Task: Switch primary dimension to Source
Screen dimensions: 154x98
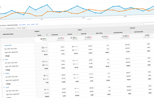Action: coord(28,25)
